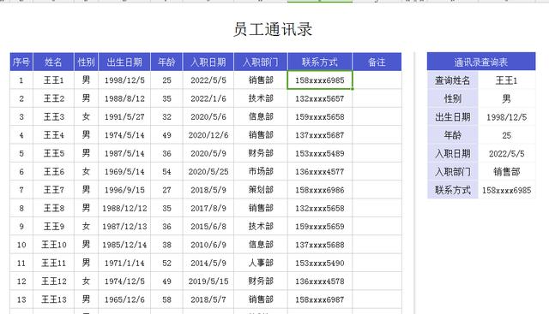Click the 查询姓名 label cell
This screenshot has height=314, width=549.
(453, 80)
